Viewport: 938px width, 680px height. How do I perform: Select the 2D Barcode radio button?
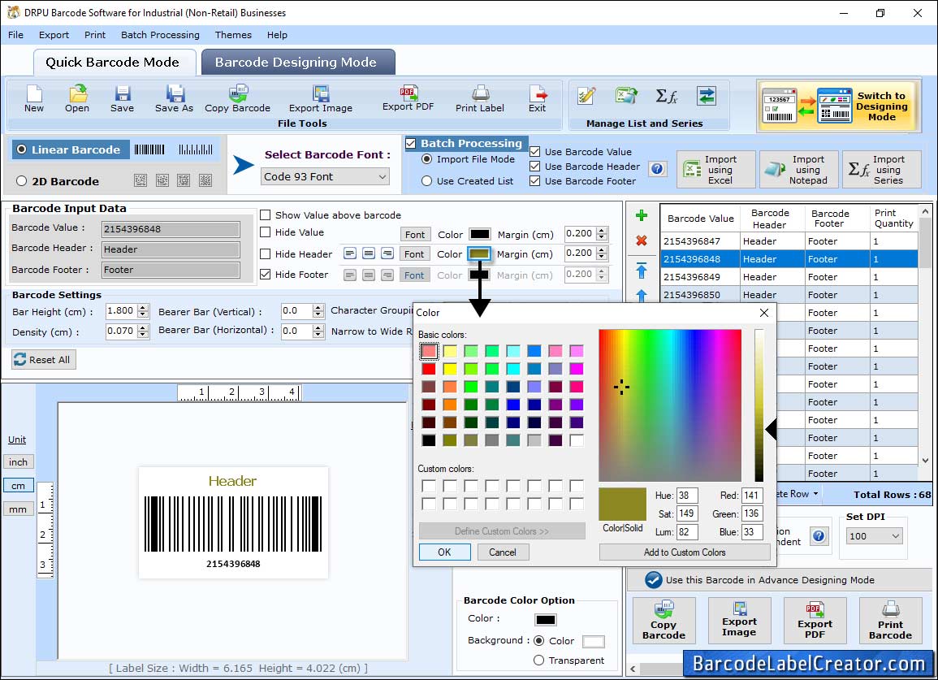[x=22, y=181]
